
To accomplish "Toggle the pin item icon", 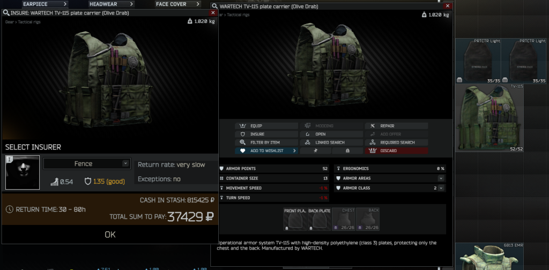I will click(315, 151).
